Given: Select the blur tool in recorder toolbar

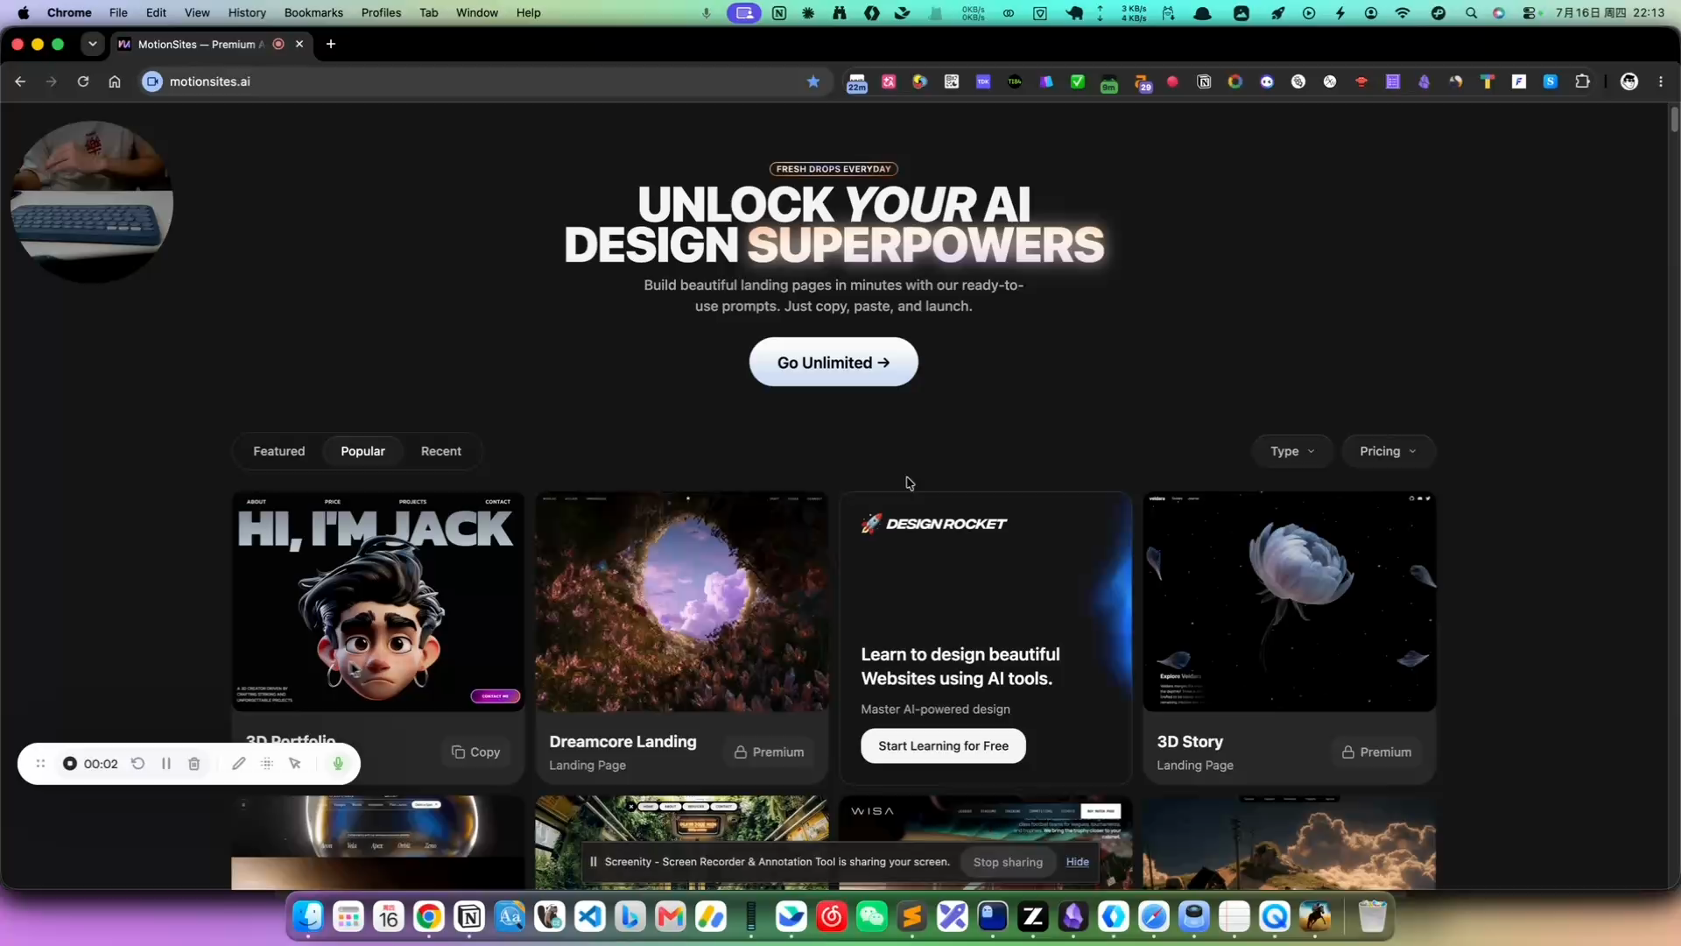Looking at the screenshot, I should pyautogui.click(x=267, y=764).
